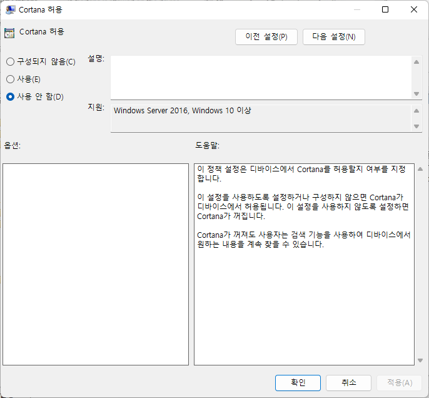Click the Windows Server 2016, Windows 10 이상 text
429x398 pixels.
point(182,111)
